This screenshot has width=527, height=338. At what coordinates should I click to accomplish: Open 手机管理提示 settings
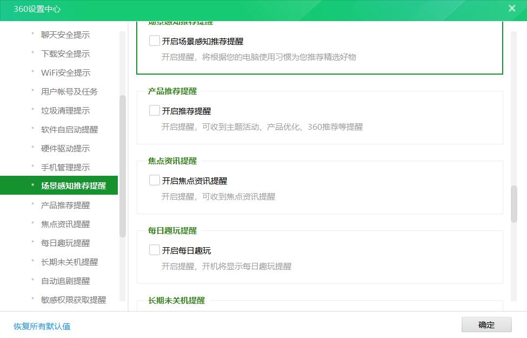65,167
